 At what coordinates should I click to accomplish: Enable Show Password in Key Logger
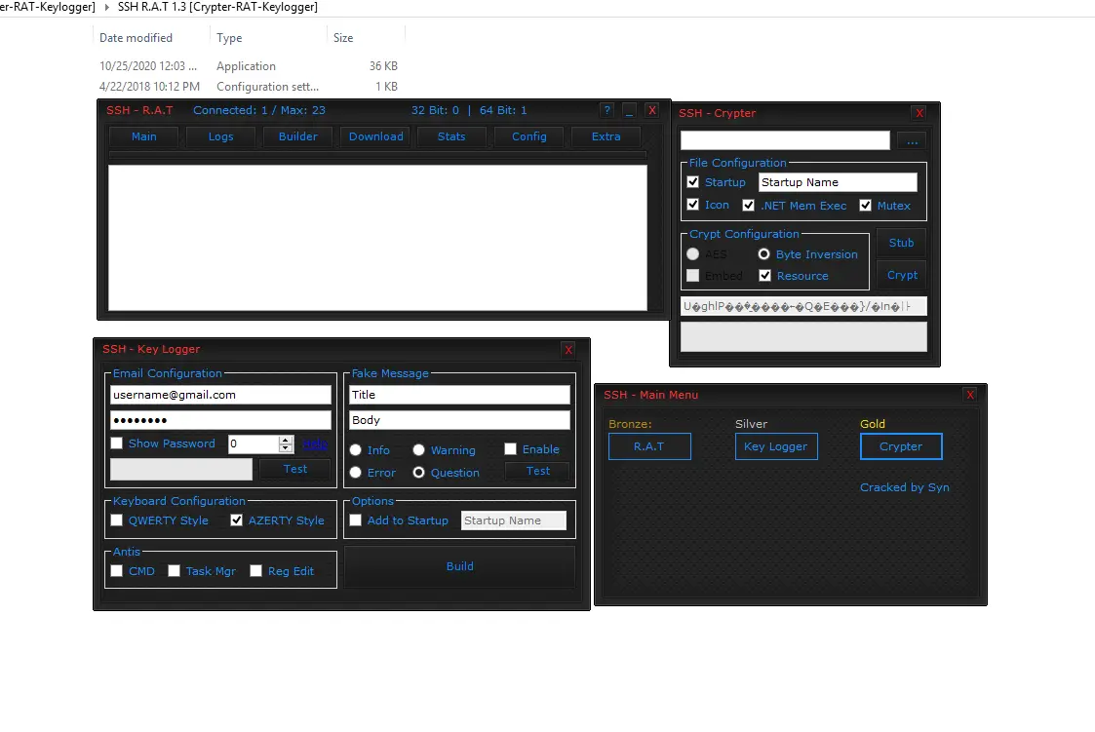[116, 443]
